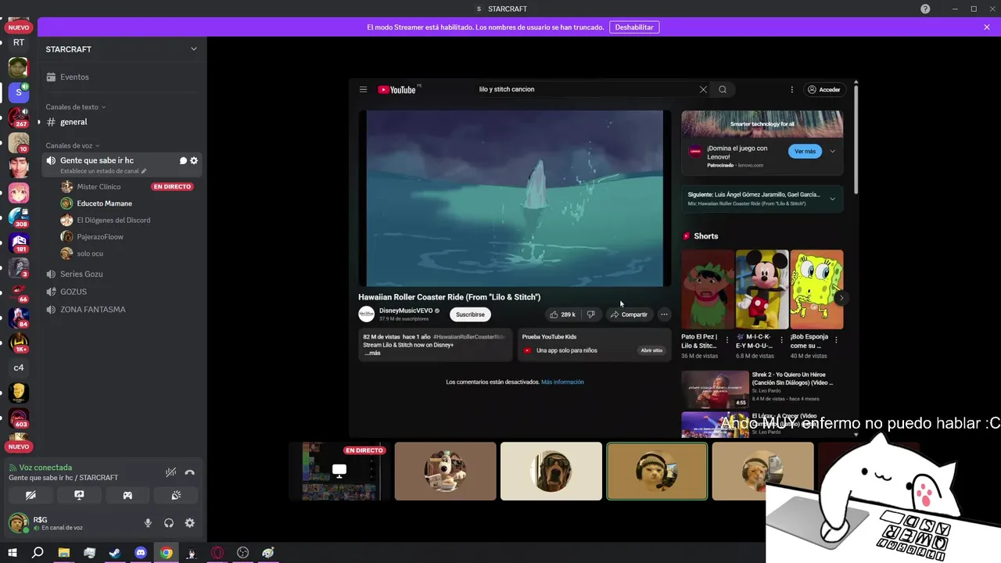
Task: Open the Más información link
Action: pyautogui.click(x=562, y=382)
